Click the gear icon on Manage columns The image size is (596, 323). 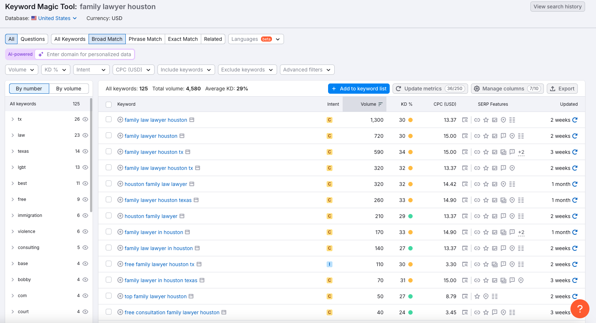477,89
